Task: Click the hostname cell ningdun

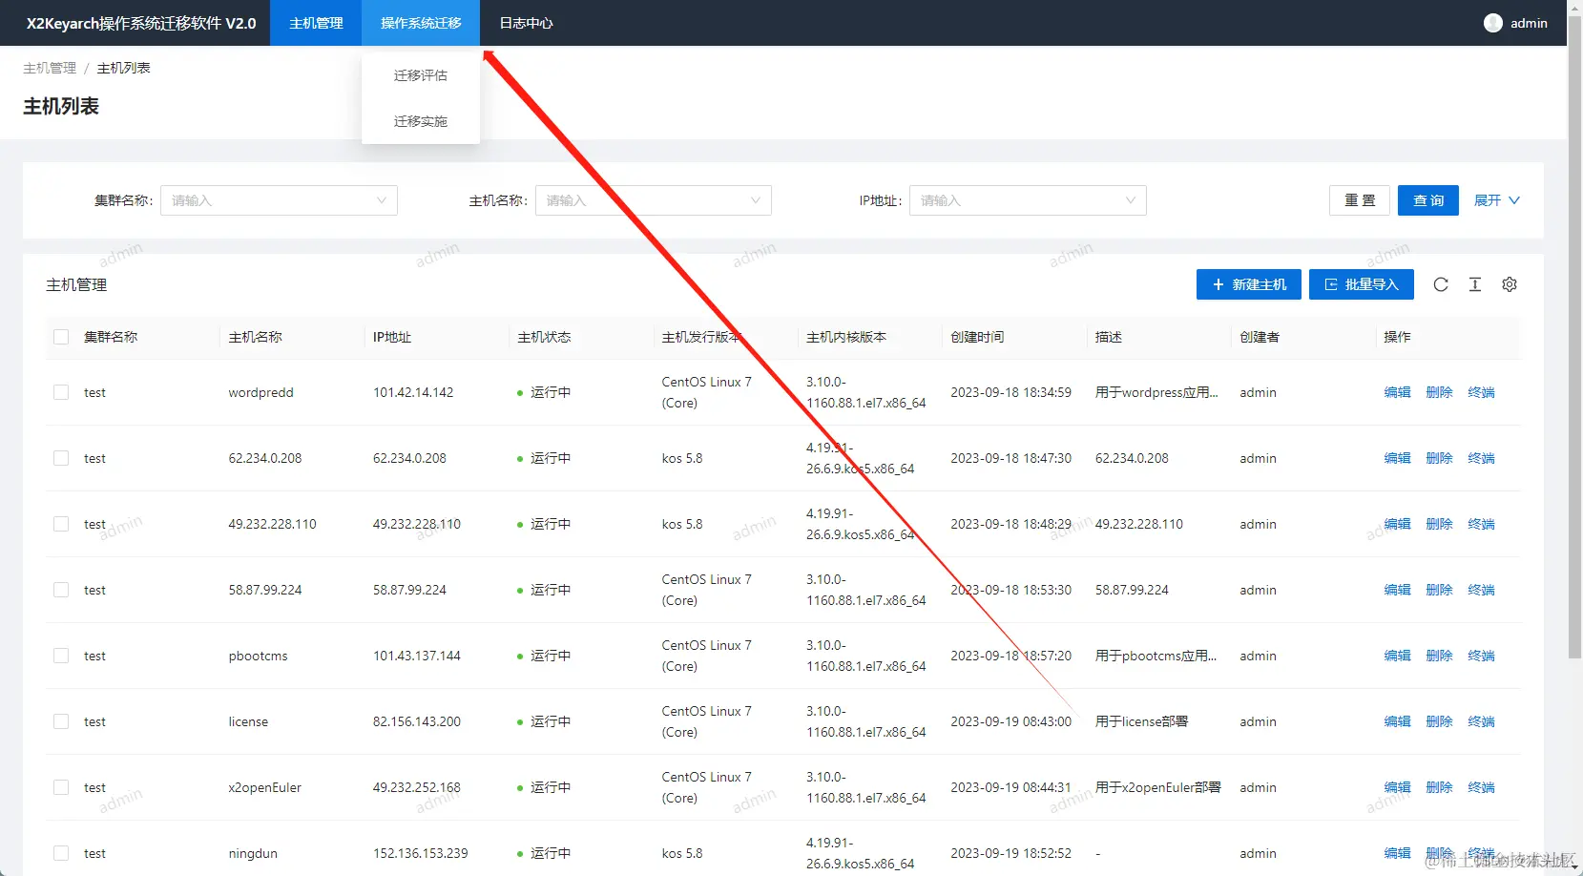Action: (x=253, y=853)
